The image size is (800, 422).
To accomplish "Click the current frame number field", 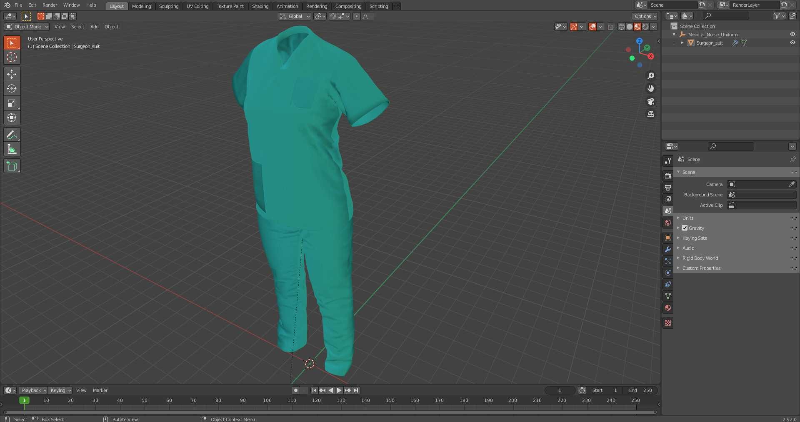I will pos(560,390).
